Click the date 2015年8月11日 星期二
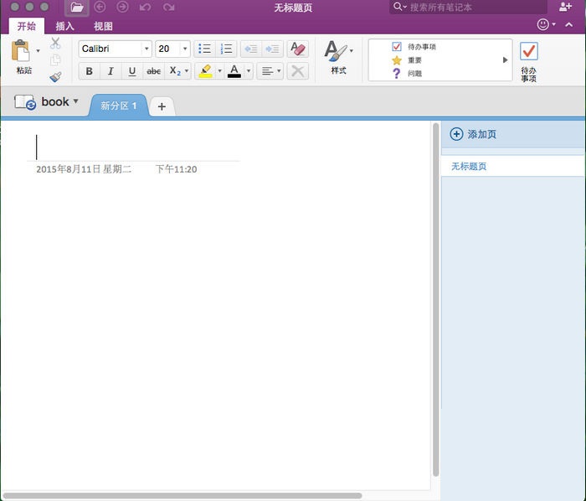The width and height of the screenshot is (586, 501). [84, 169]
